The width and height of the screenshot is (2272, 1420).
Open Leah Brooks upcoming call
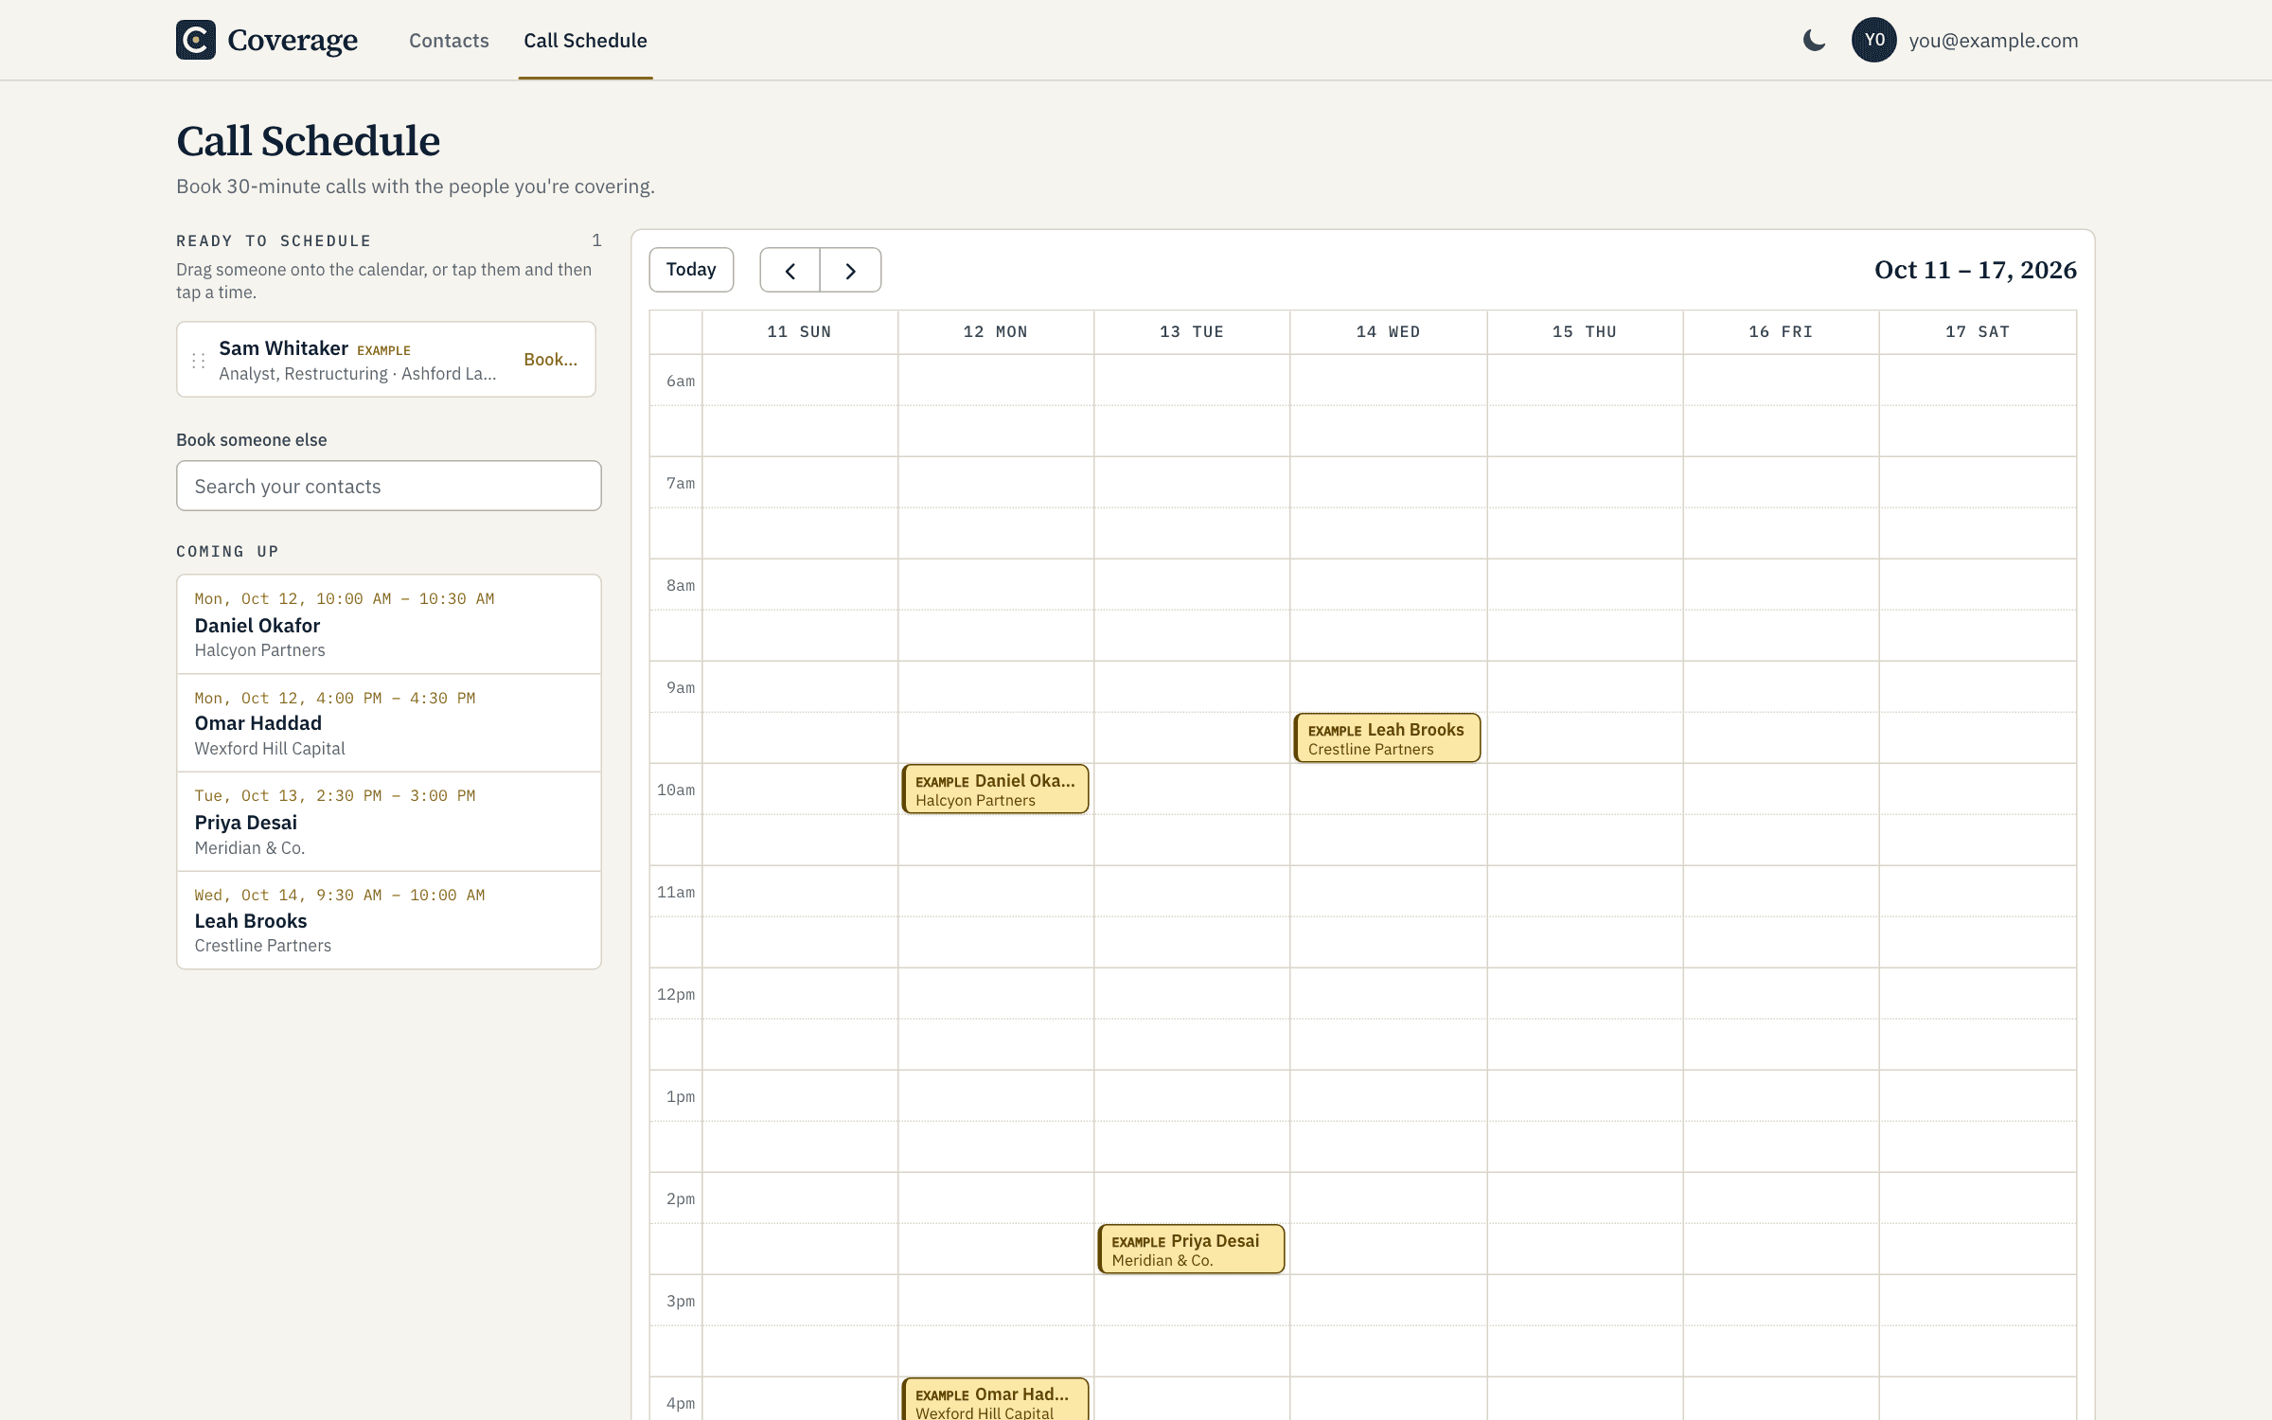tap(388, 920)
